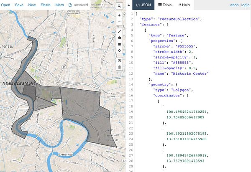Open the Share menu
Image resolution: width=251 pixels, height=172 pixels.
(46, 5)
